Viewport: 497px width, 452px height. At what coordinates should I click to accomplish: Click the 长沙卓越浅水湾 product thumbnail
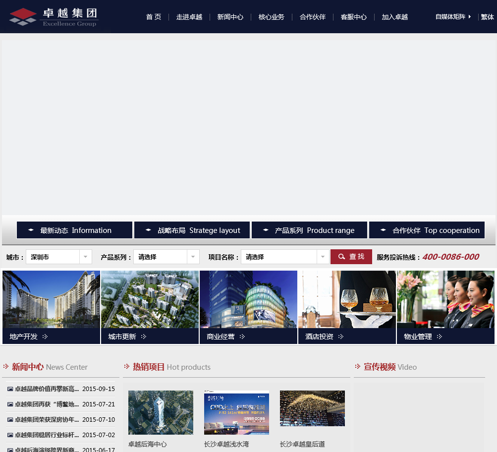[x=236, y=412]
